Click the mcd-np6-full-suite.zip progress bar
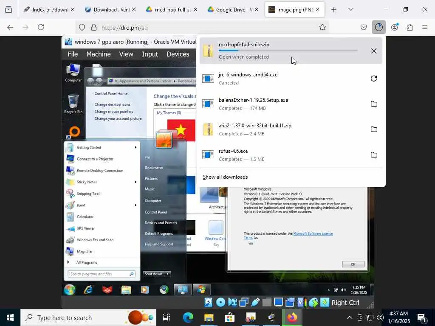Screen dimensions: 435x326 click(288, 51)
